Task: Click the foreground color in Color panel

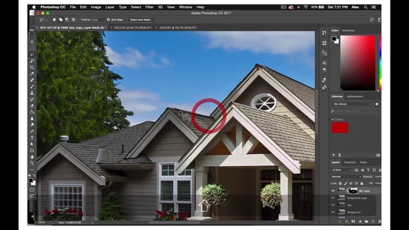Action: pyautogui.click(x=334, y=38)
